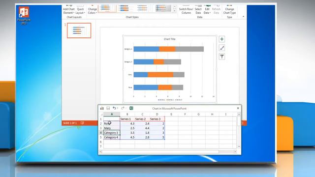The image size is (315, 177).
Task: Click horizontal scrollbar left arrow in data window
Action: tap(100, 152)
